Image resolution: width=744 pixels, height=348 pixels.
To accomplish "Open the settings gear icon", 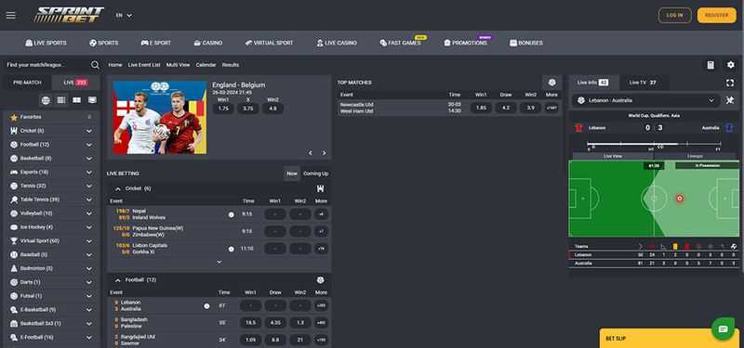I will coord(731,65).
